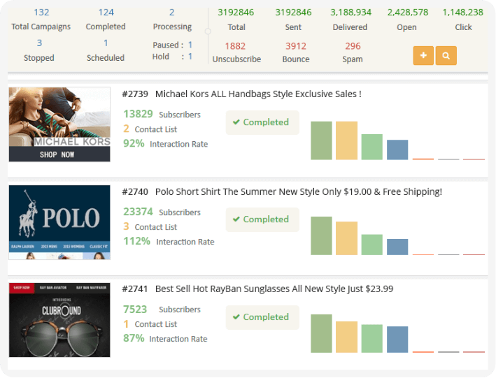The height and width of the screenshot is (378, 496).
Task: Click 2 Contact List in campaign #2739
Action: pos(150,129)
